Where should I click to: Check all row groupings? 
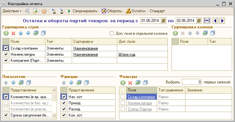pos(36,33)
